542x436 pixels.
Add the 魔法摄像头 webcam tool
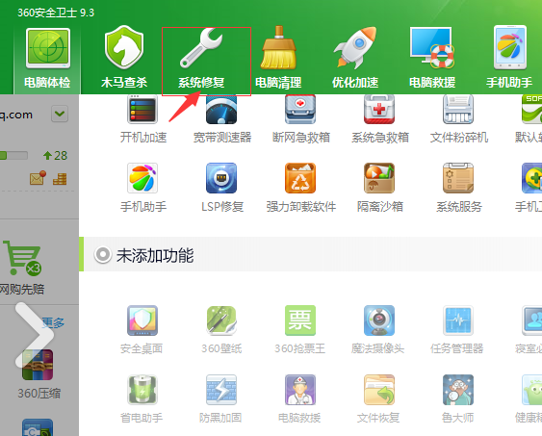pos(379,321)
